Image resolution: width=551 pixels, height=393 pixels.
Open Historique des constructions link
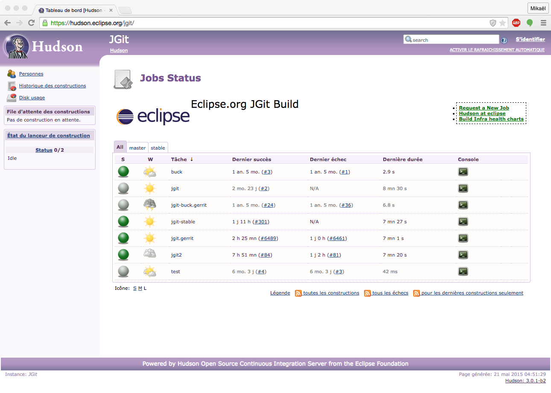52,86
